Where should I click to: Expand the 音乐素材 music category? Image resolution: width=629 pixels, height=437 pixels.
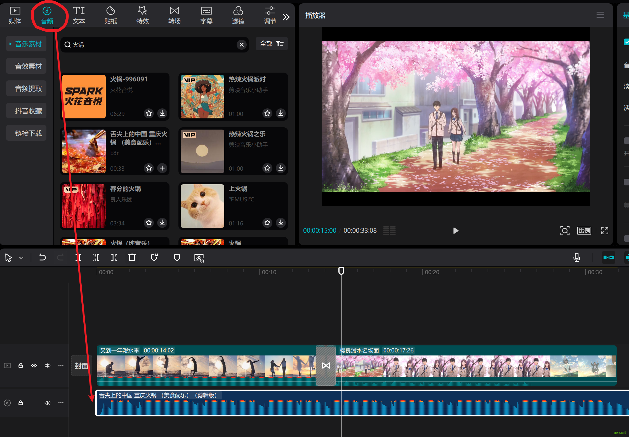click(26, 44)
